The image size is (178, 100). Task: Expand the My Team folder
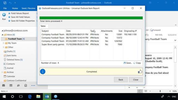coord(3,43)
